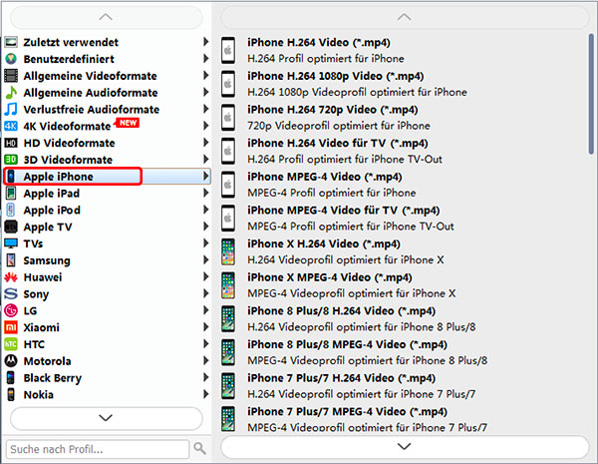Click the Apple iPad device icon

(x=11, y=194)
